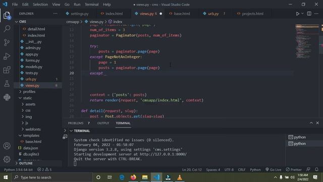323x182 pixels.
Task: Open the Accounts icon
Action: [x=7, y=146]
